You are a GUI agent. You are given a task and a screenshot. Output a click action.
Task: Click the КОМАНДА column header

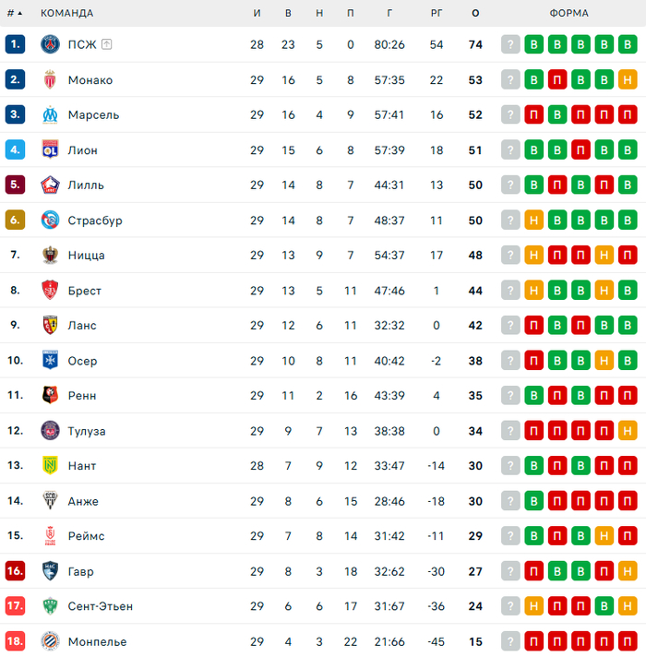click(x=66, y=14)
